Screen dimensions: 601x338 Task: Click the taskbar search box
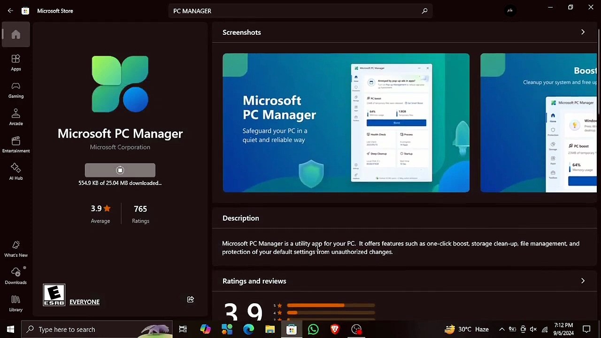[97, 330]
